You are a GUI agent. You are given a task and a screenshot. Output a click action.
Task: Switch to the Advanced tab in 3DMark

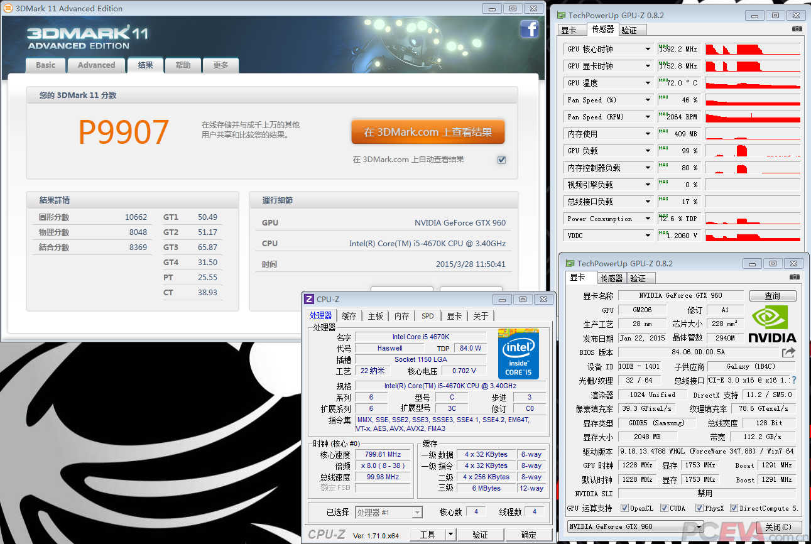pyautogui.click(x=96, y=65)
